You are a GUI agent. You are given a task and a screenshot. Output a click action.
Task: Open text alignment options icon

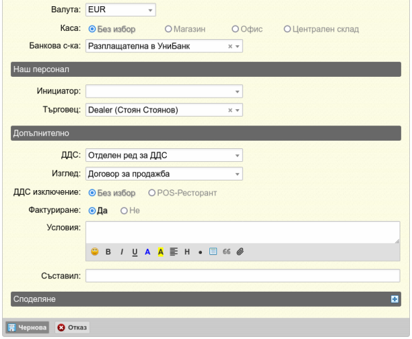174,252
